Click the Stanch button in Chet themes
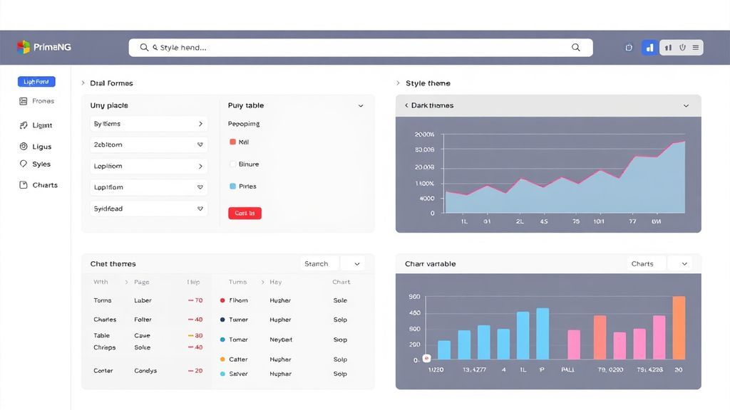The width and height of the screenshot is (730, 410). 318,263
